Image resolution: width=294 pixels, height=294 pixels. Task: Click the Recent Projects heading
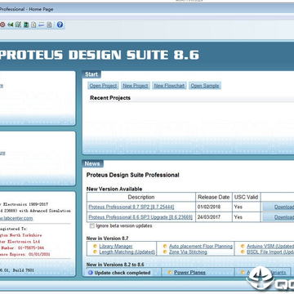coord(110,98)
